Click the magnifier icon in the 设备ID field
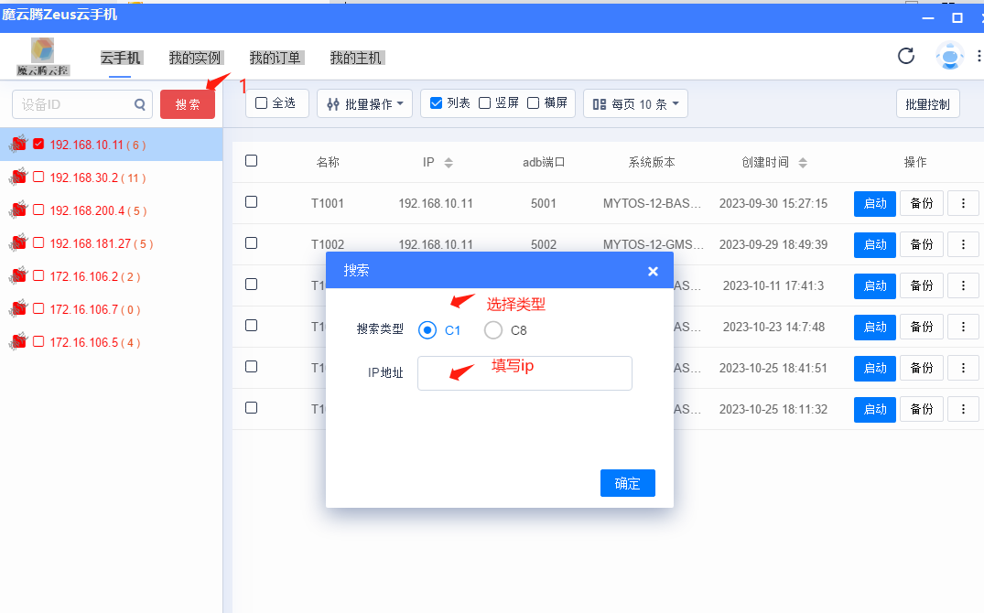This screenshot has height=613, width=984. coord(140,104)
